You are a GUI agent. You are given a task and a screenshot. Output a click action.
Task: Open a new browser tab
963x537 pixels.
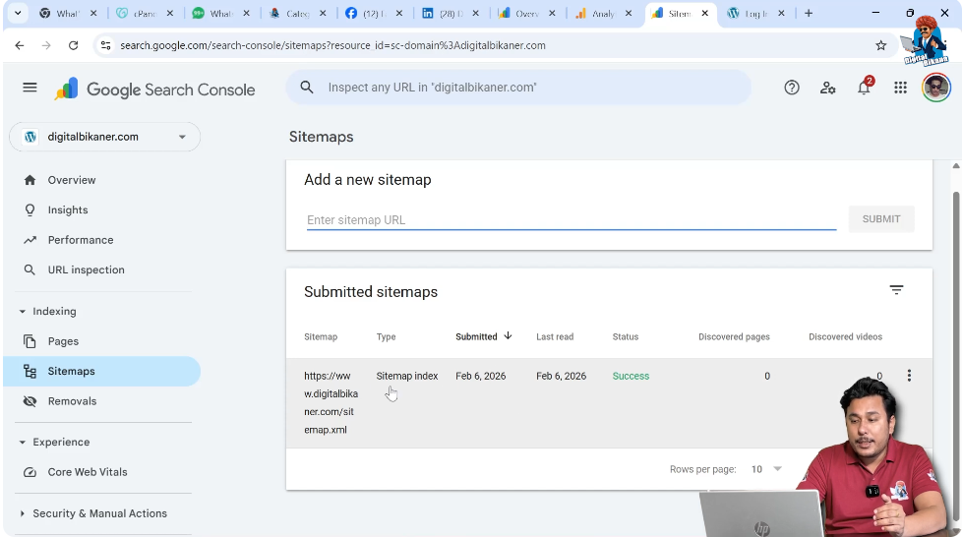click(x=809, y=13)
